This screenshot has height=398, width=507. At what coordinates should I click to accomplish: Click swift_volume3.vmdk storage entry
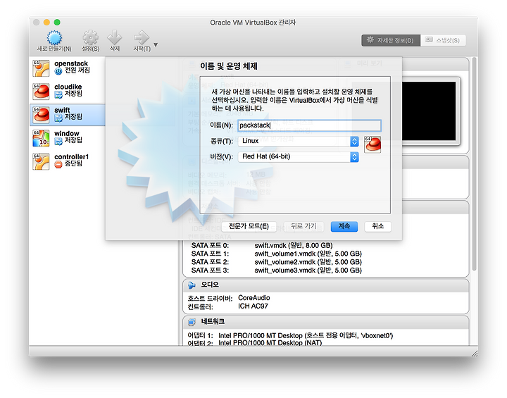tap(308, 270)
